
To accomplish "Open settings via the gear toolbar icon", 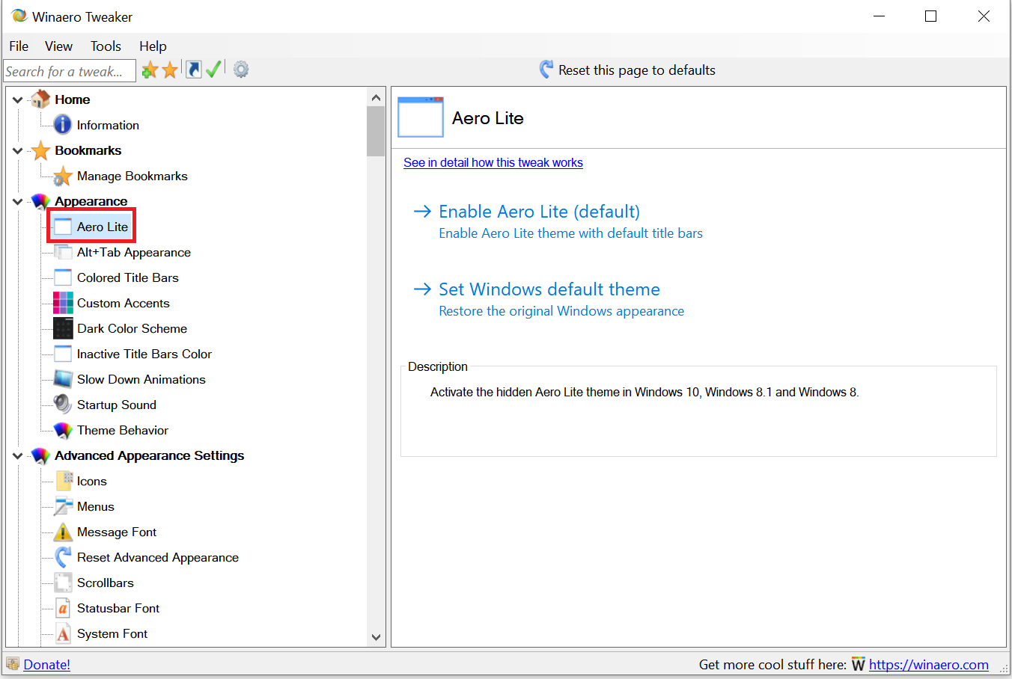I will (x=241, y=70).
